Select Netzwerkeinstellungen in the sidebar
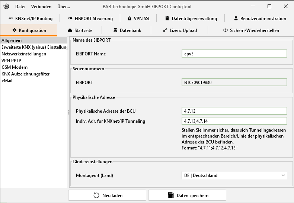This screenshot has width=294, height=203. pos(24,54)
